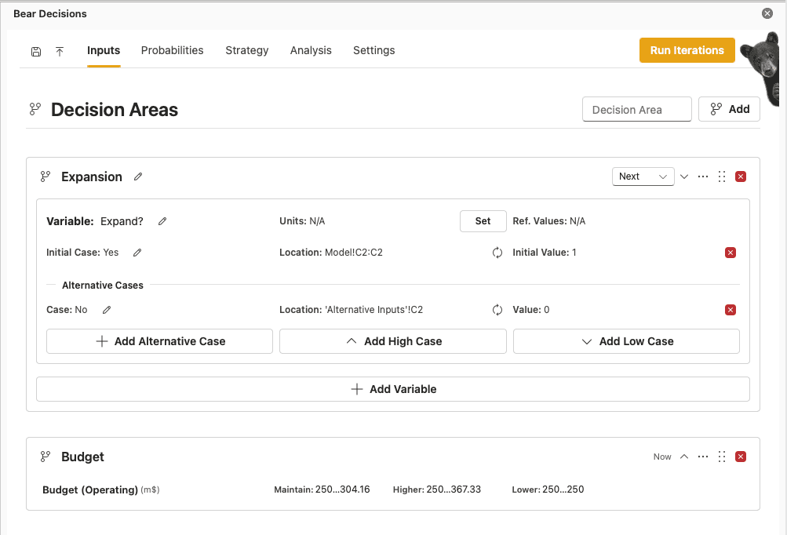This screenshot has height=535, width=787.
Task: Click Add Low Case button
Action: pyautogui.click(x=626, y=341)
